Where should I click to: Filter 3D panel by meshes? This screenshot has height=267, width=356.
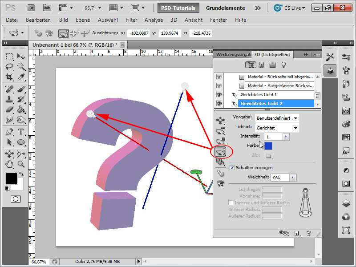pyautogui.click(x=262, y=65)
